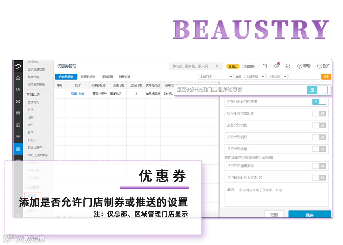Click the 创建优惠券 button

tap(66, 77)
